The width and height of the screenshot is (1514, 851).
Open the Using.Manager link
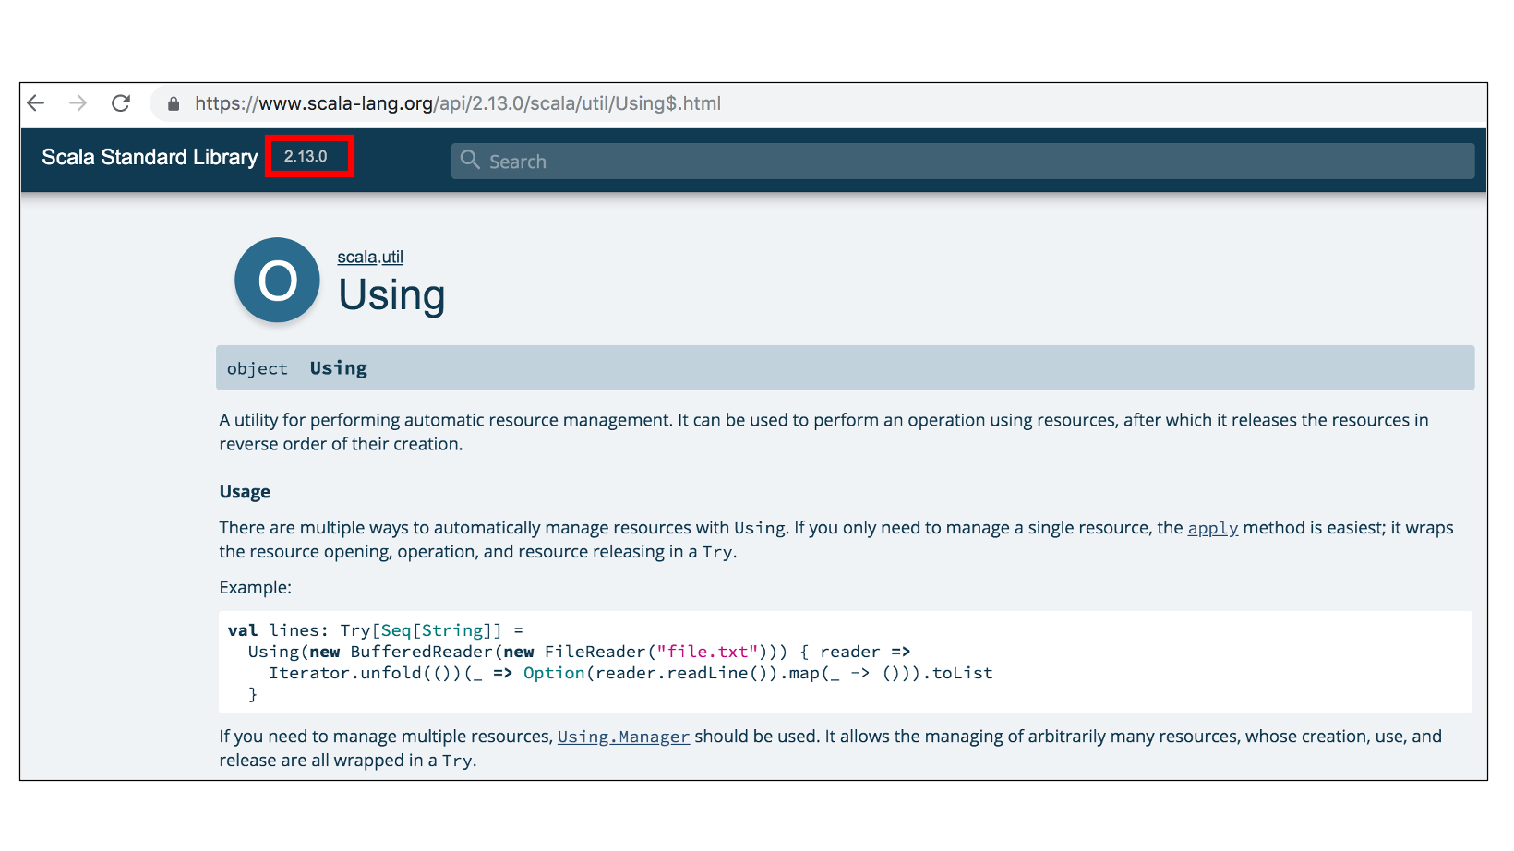(x=623, y=737)
